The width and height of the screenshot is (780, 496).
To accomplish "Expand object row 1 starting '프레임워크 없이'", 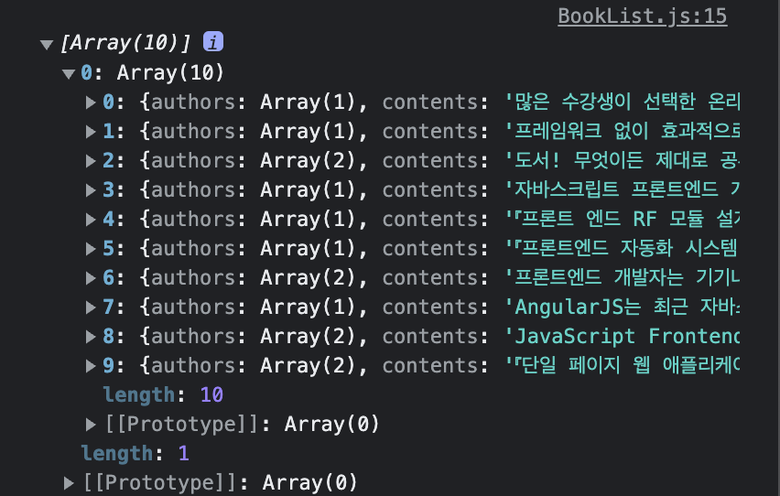I will (x=91, y=132).
